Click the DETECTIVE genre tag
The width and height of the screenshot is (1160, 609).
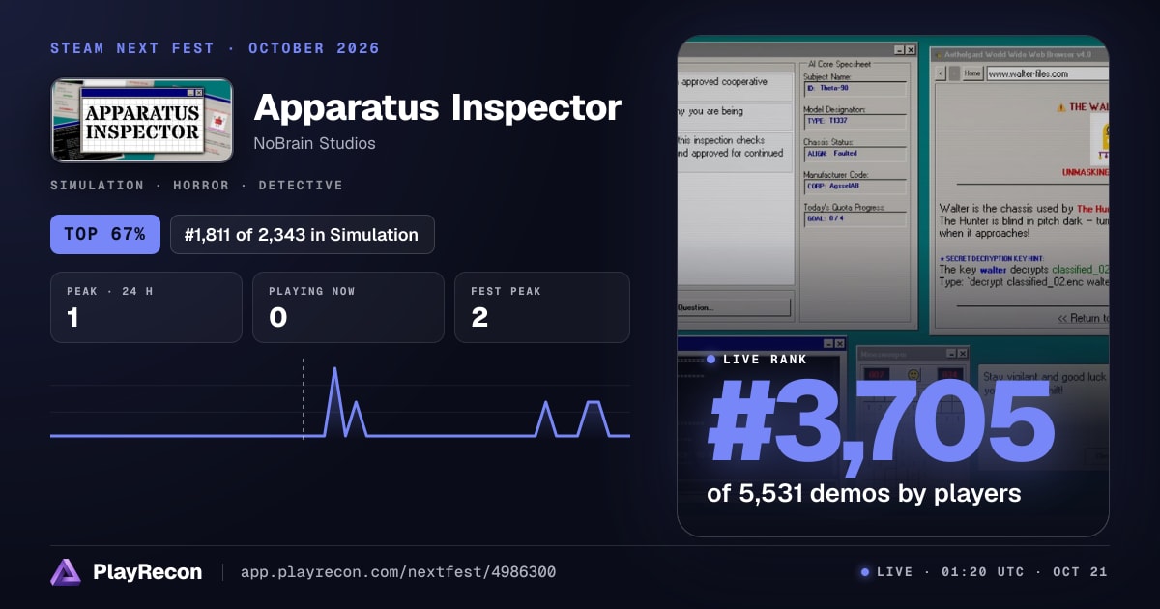click(301, 185)
